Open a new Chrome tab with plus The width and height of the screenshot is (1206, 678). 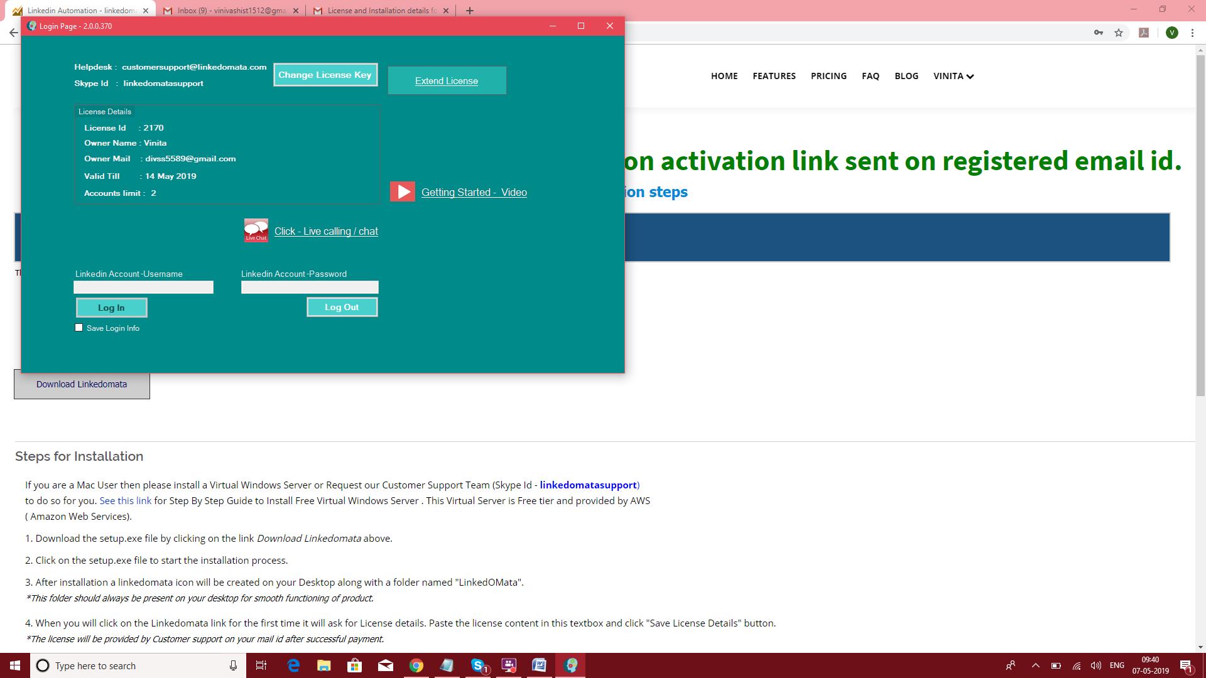[x=469, y=11]
